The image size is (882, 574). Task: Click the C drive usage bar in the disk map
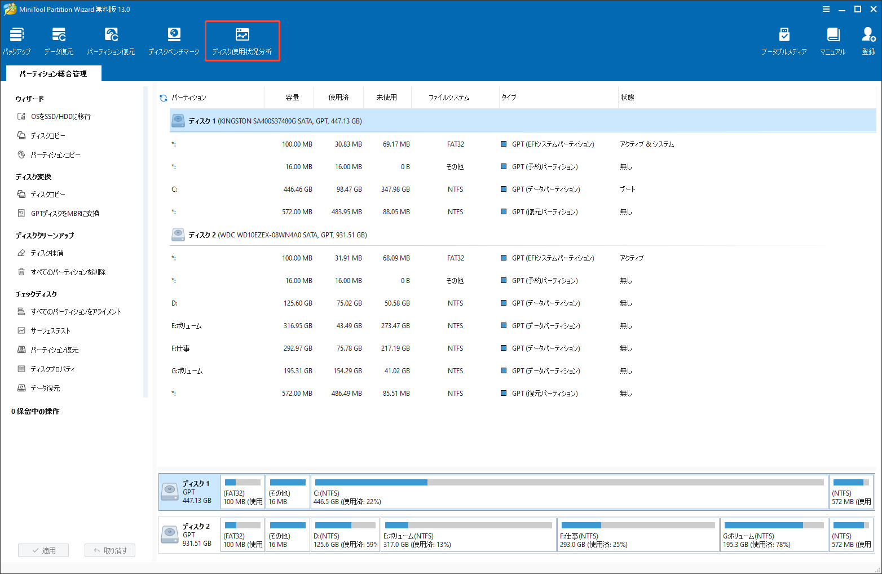[x=570, y=492]
